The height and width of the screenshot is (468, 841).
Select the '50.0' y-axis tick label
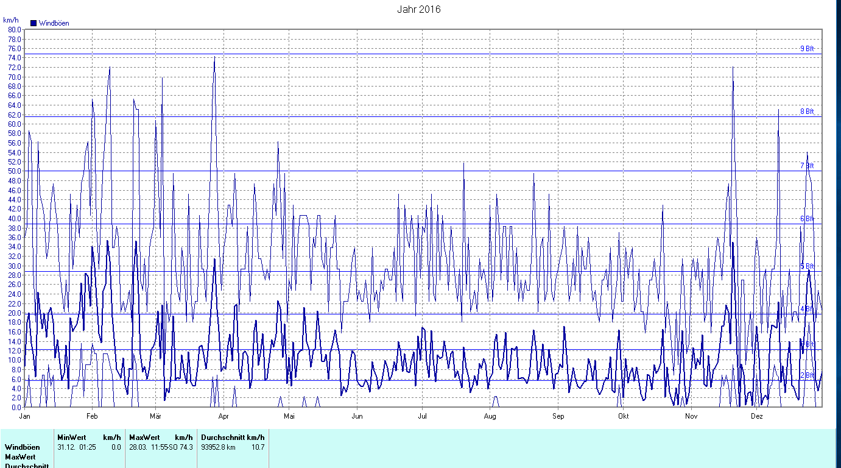pos(15,171)
